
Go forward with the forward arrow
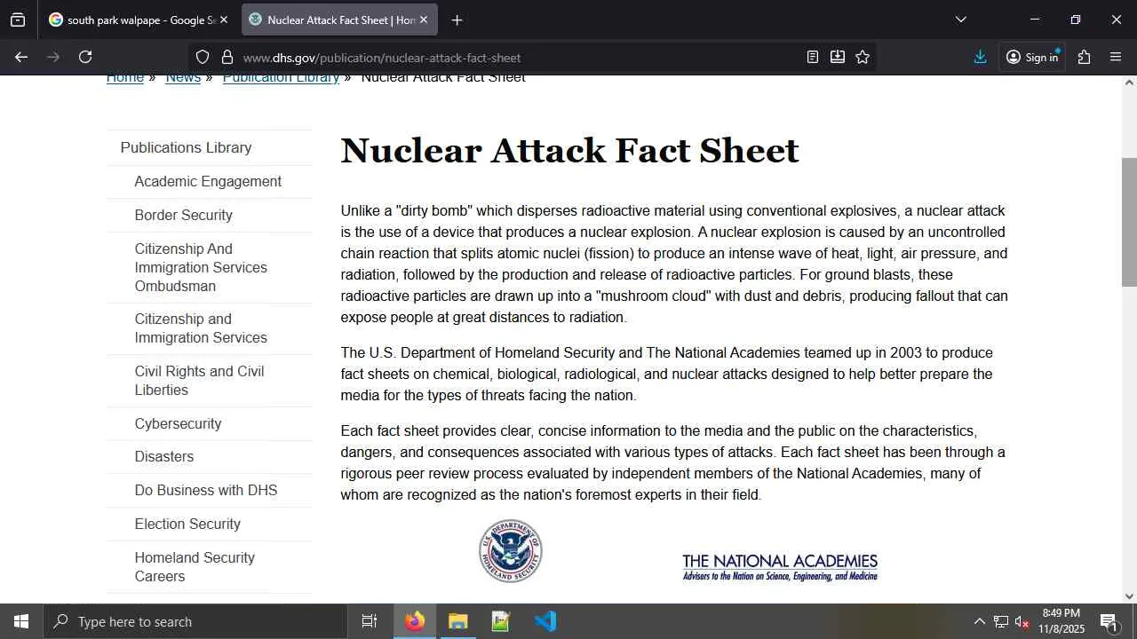pos(53,57)
